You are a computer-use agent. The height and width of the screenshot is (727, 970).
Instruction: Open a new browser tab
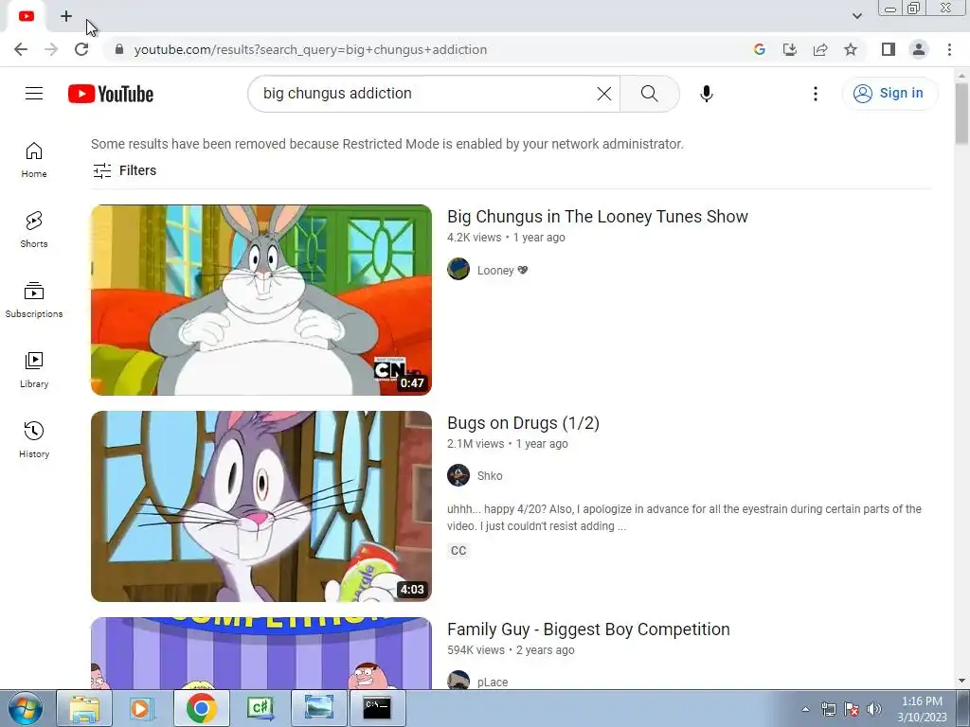click(66, 16)
